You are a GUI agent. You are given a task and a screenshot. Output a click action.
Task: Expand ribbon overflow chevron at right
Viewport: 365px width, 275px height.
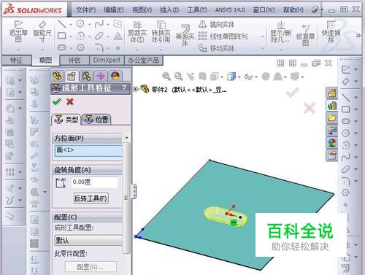coord(358,36)
